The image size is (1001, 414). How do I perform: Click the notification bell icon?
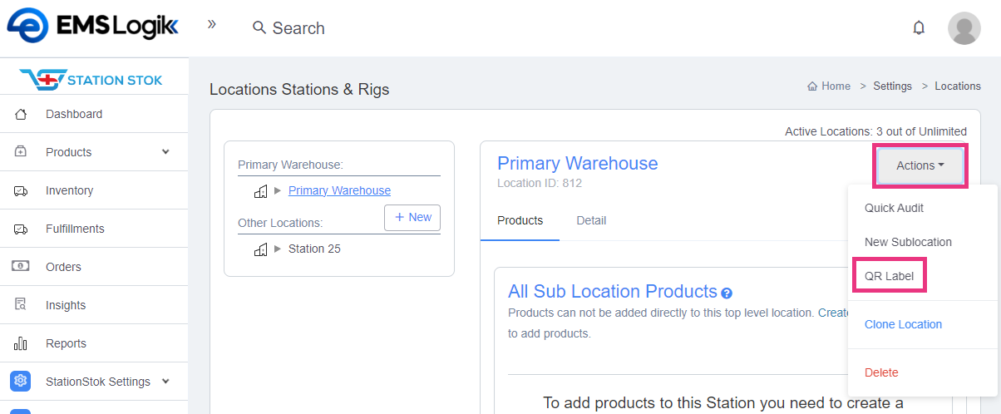(919, 27)
